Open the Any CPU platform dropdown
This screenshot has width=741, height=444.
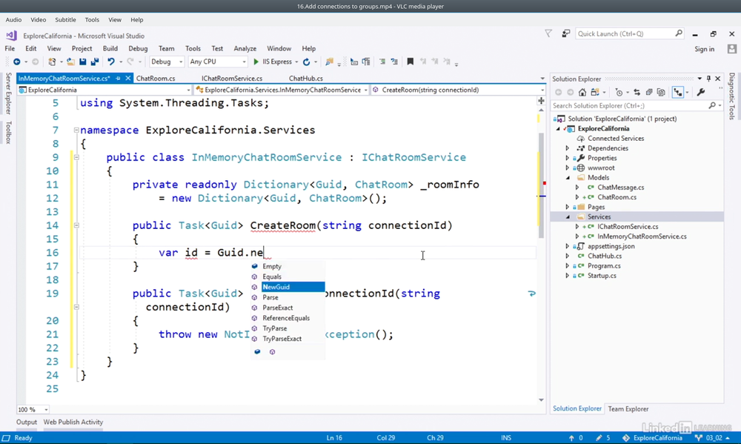coord(218,62)
